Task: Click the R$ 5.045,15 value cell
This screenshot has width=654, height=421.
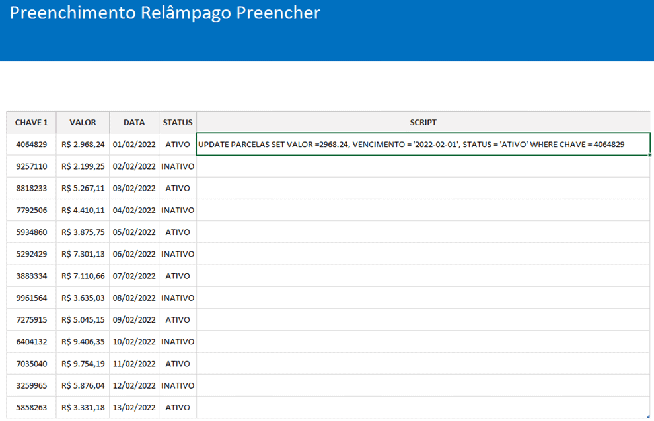Action: pos(83,320)
